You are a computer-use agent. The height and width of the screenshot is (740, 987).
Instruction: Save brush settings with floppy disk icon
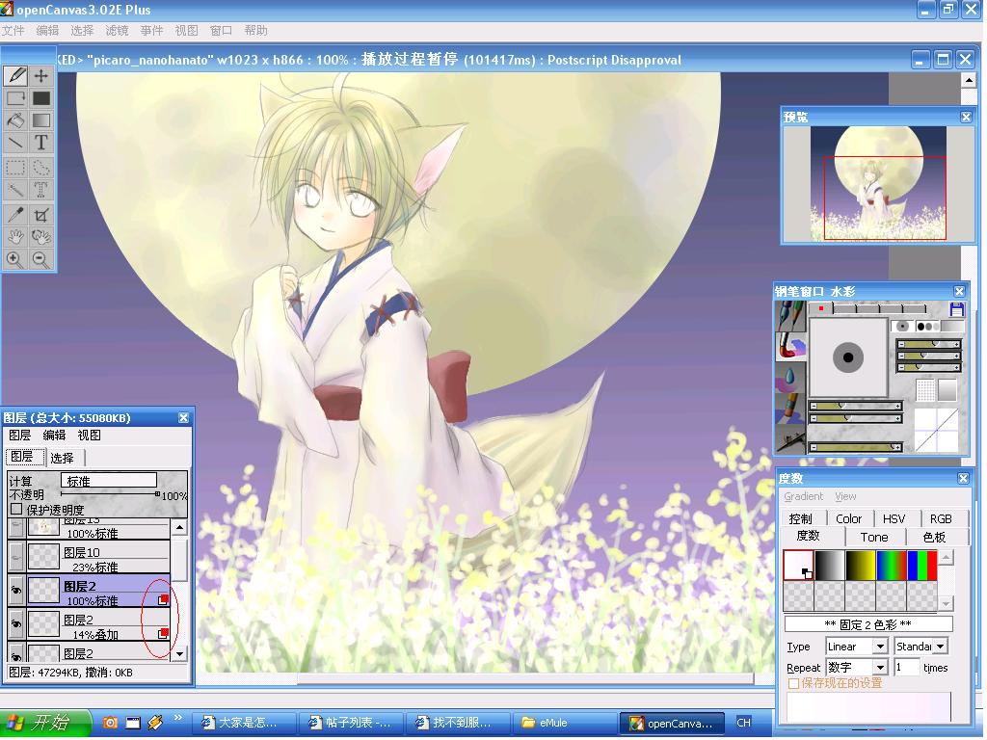(x=957, y=309)
